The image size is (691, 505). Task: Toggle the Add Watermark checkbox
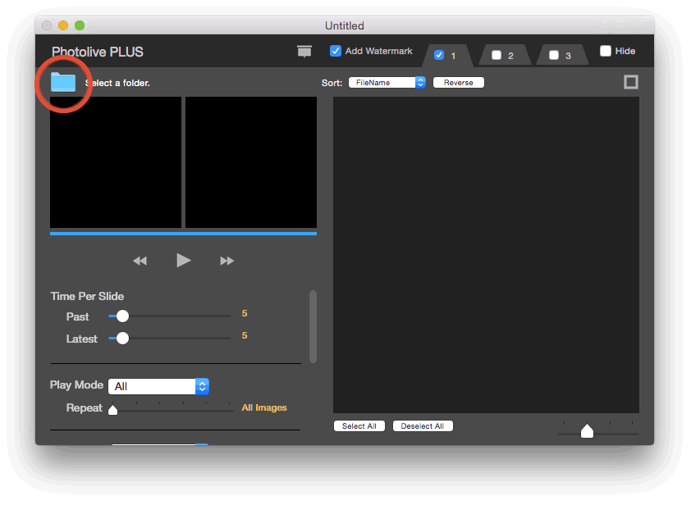(x=336, y=51)
